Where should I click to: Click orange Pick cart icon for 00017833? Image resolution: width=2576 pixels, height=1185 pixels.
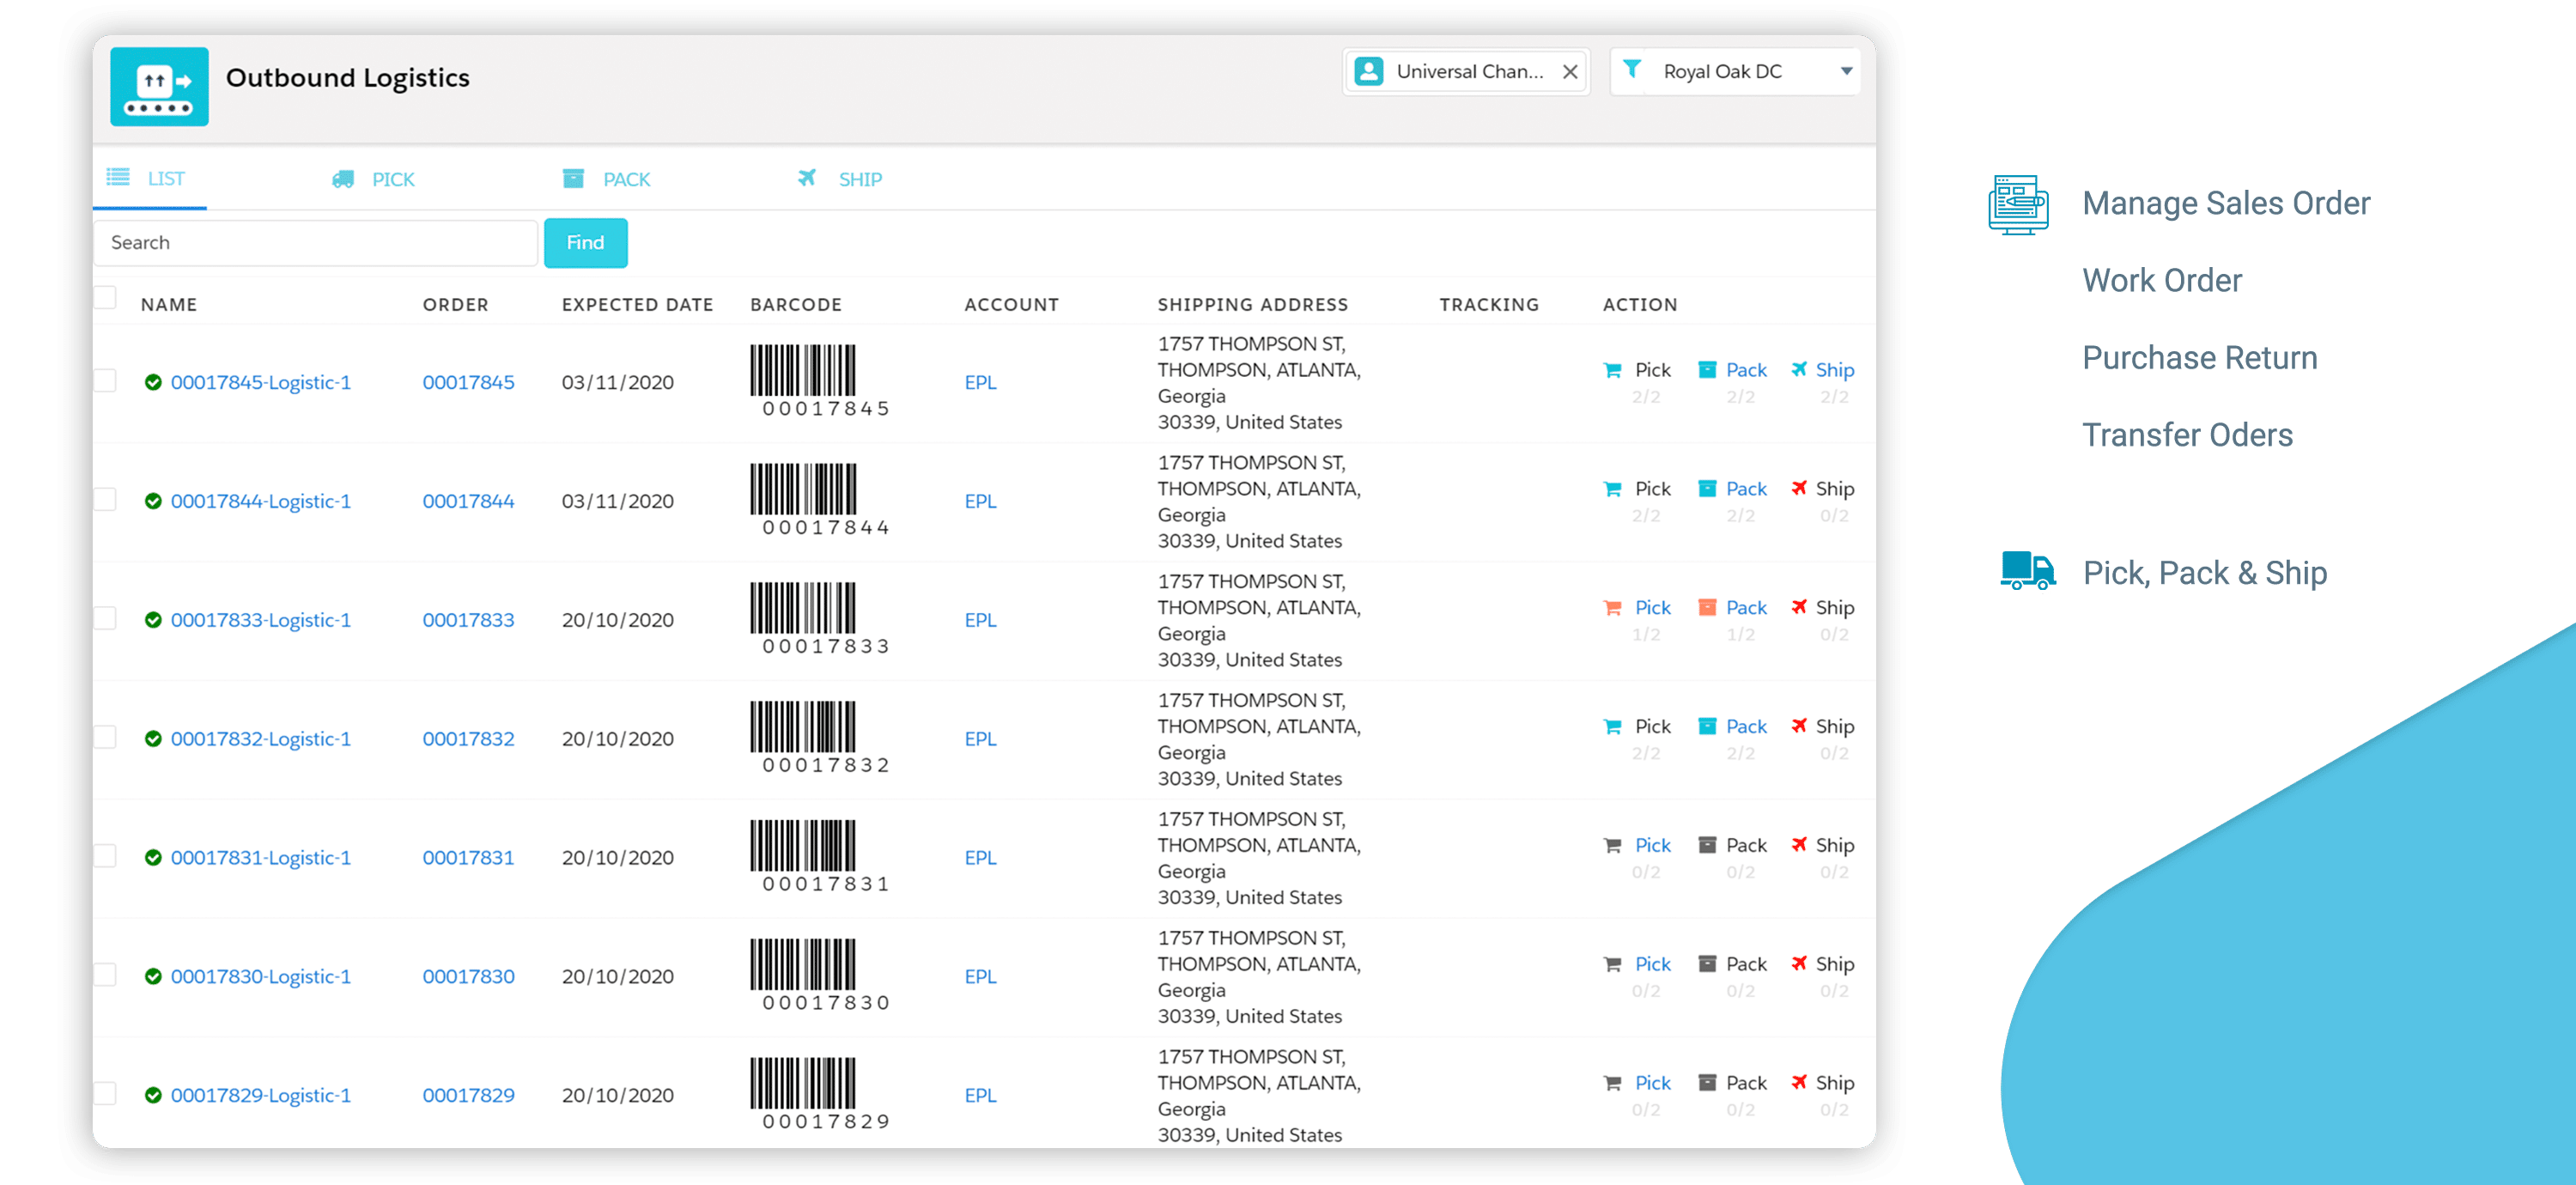point(1612,608)
